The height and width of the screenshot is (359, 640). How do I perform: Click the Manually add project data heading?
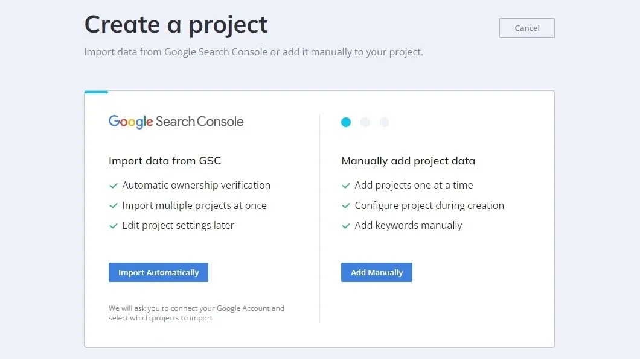(408, 161)
